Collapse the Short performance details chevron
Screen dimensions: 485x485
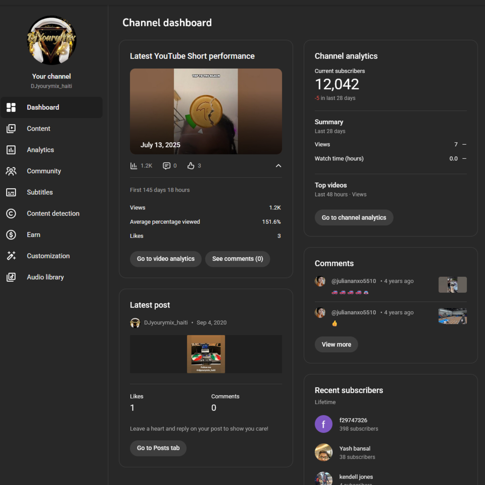click(x=278, y=166)
